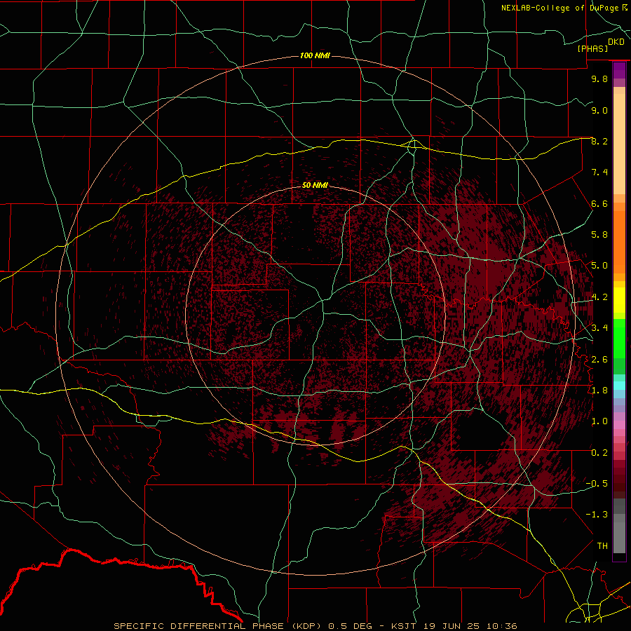The height and width of the screenshot is (631, 631).
Task: Click the cyan segment of the color bar
Action: (x=619, y=386)
